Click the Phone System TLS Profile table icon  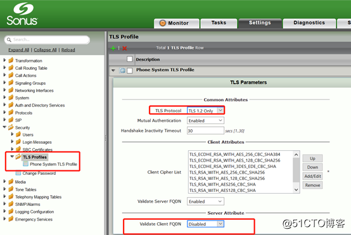[x=26, y=164]
